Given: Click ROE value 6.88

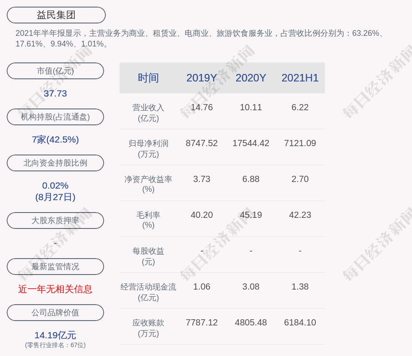Looking at the screenshot, I should click(251, 179).
